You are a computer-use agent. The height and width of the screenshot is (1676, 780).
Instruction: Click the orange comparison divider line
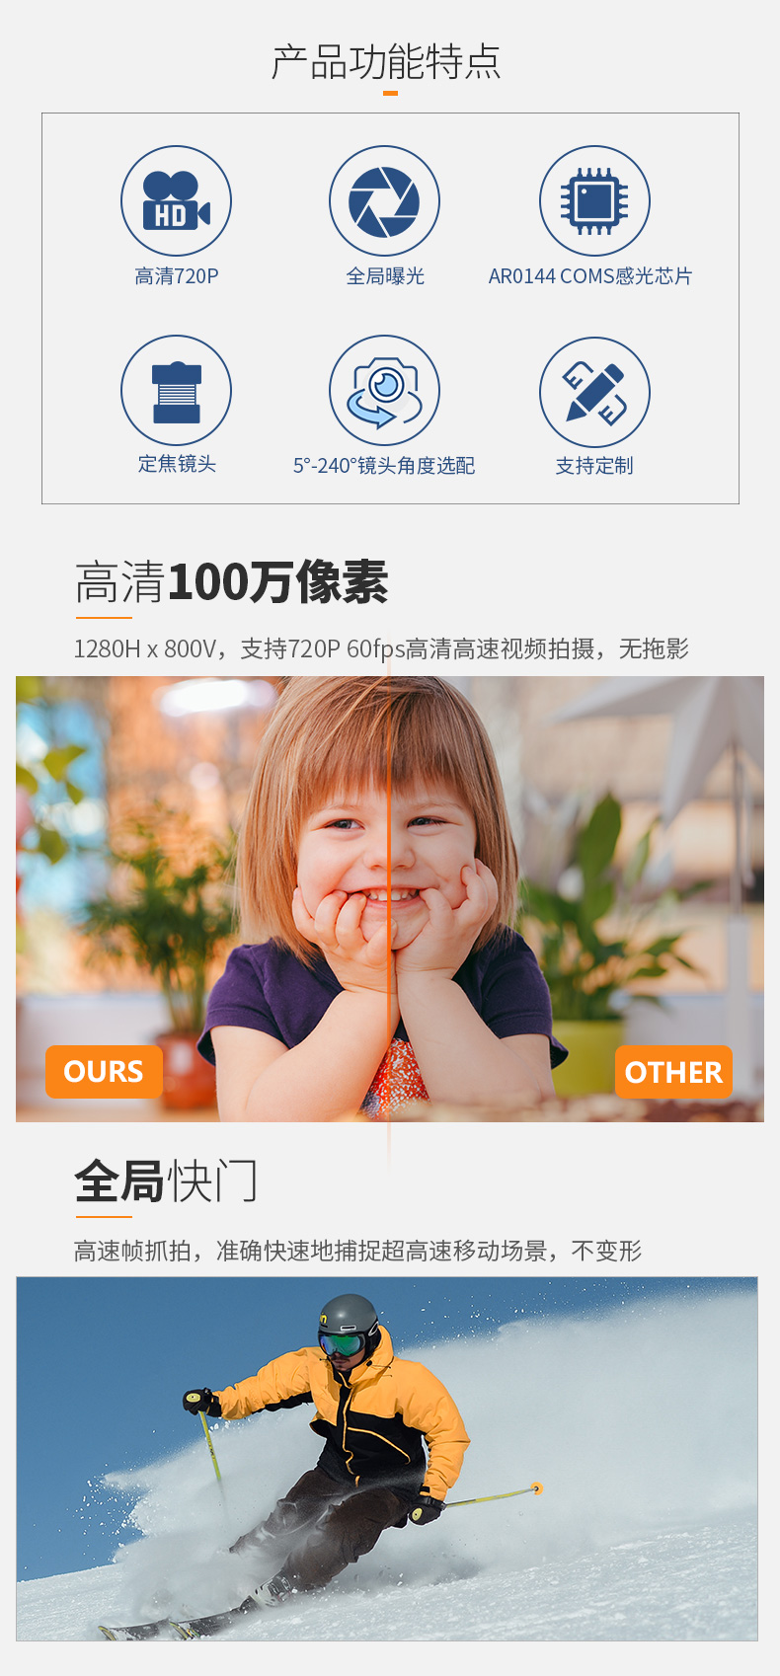pyautogui.click(x=389, y=899)
